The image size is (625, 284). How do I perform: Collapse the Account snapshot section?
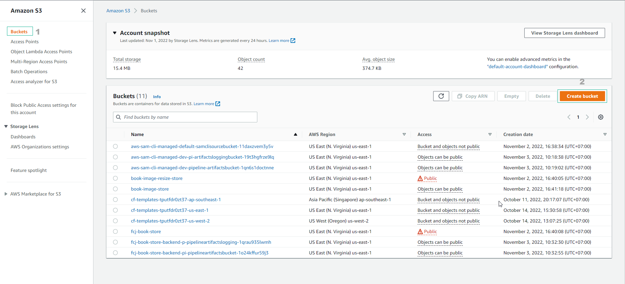click(x=115, y=33)
